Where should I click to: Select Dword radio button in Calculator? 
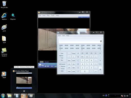(60, 66)
